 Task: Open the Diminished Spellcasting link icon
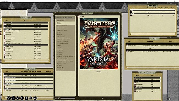[x=4, y=36]
